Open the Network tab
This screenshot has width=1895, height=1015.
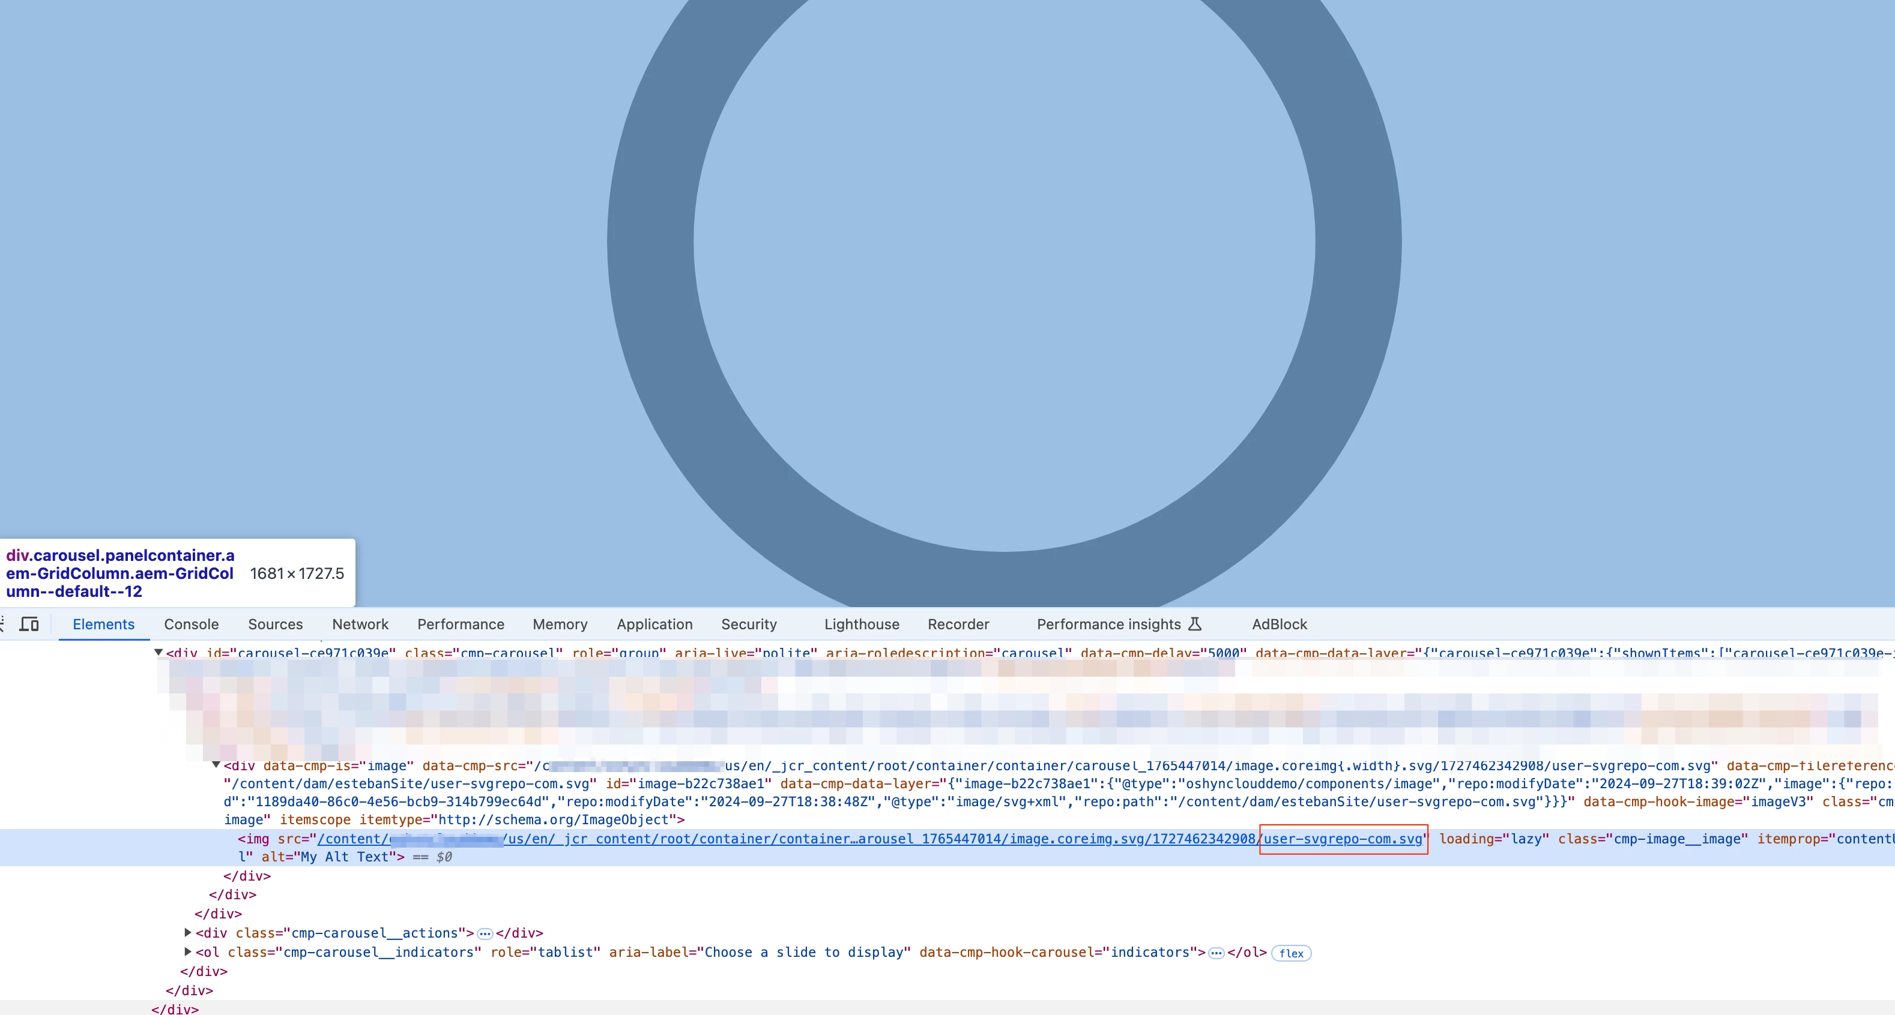click(x=360, y=624)
